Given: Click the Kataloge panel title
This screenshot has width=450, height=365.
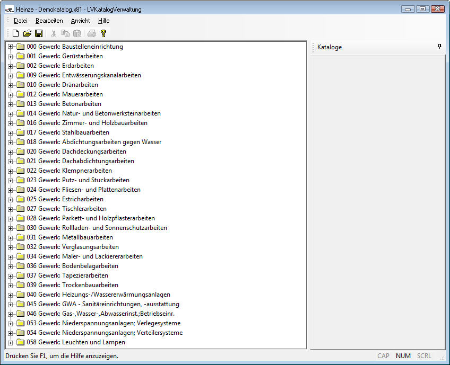Looking at the screenshot, I should pyautogui.click(x=330, y=47).
